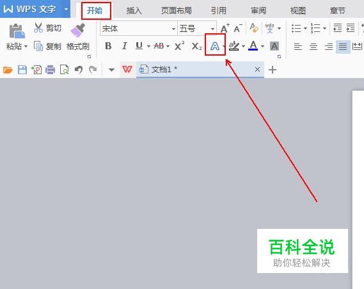Open the numbered list dropdown arrow
The height and width of the screenshot is (289, 364).
[325, 29]
